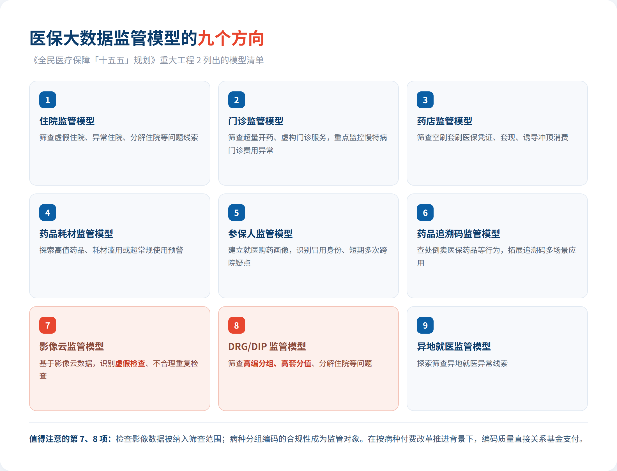This screenshot has width=617, height=471.
Task: Click the subtitle mentioning 重大工程 2
Action: click(147, 60)
